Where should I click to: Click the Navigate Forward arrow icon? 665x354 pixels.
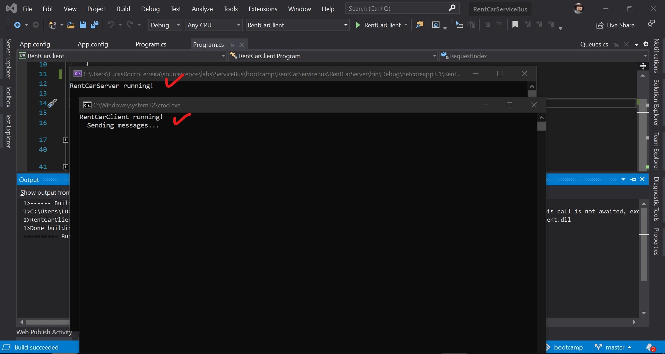tap(36, 25)
